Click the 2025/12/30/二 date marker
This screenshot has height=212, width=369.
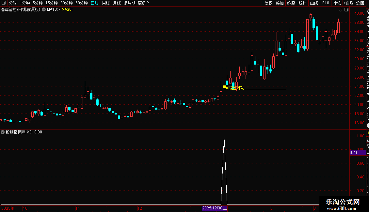pyautogui.click(x=215, y=208)
